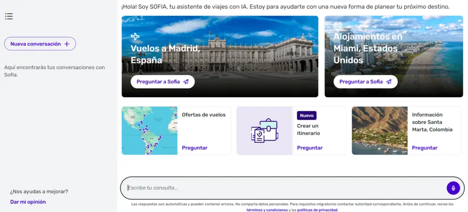Screen dimensions: 468x212
Task: Click the bed icon on Miami card
Action: (x=338, y=25)
